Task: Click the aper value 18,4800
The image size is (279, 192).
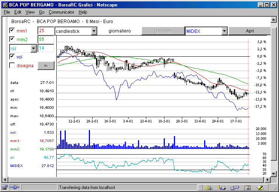Action: pyautogui.click(x=46, y=99)
